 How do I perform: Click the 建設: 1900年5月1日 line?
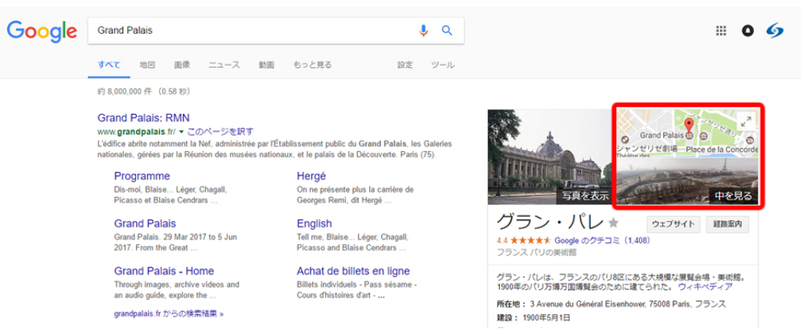coord(533,317)
